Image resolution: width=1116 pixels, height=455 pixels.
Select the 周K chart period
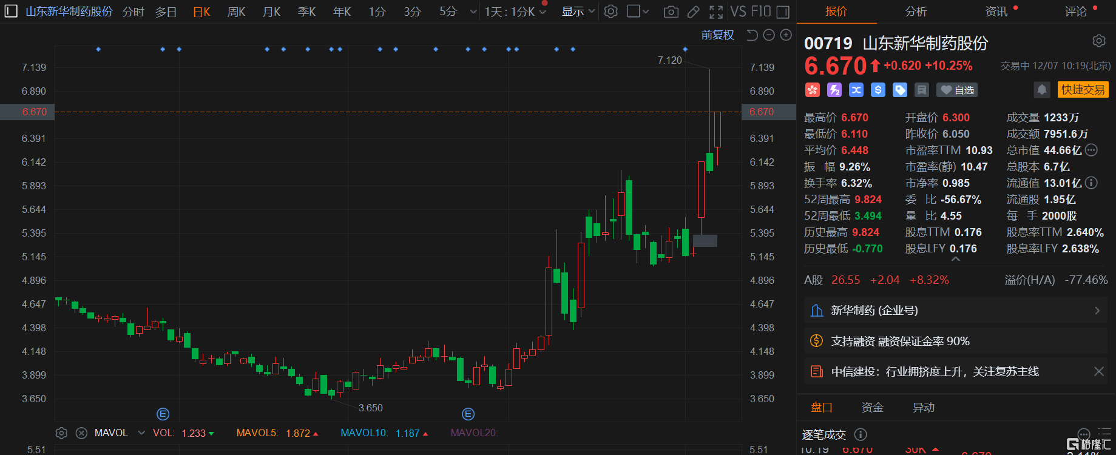[x=237, y=12]
